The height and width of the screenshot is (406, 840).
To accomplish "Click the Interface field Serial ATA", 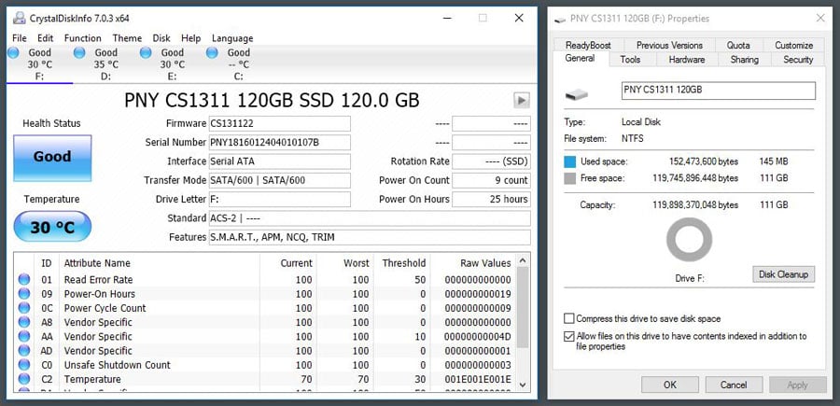I will pos(280,161).
